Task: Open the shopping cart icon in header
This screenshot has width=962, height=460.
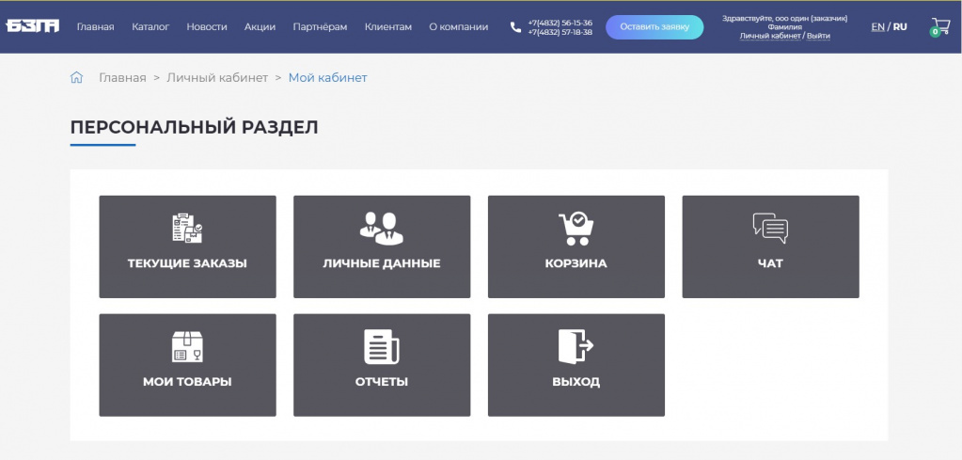Action: pos(940,26)
